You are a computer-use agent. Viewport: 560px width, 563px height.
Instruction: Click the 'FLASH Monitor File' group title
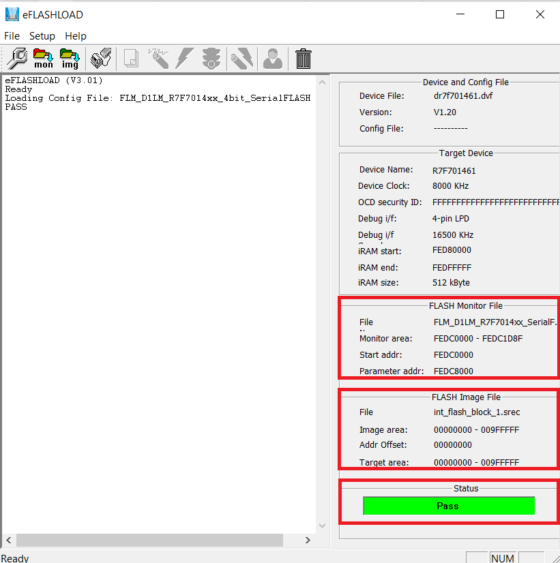[465, 306]
